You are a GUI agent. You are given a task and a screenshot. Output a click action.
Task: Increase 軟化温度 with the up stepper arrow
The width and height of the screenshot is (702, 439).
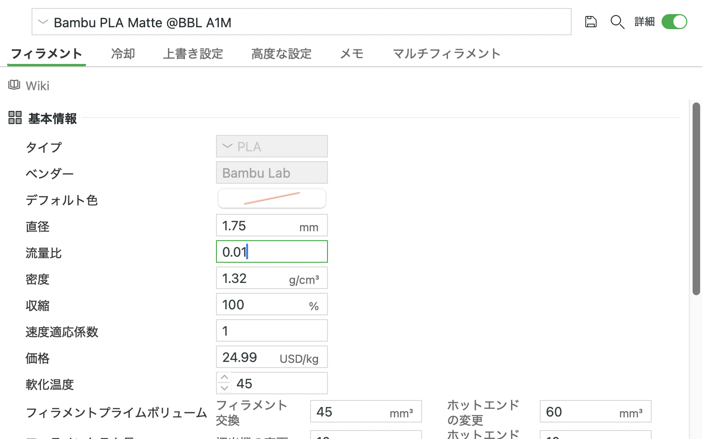tap(224, 377)
